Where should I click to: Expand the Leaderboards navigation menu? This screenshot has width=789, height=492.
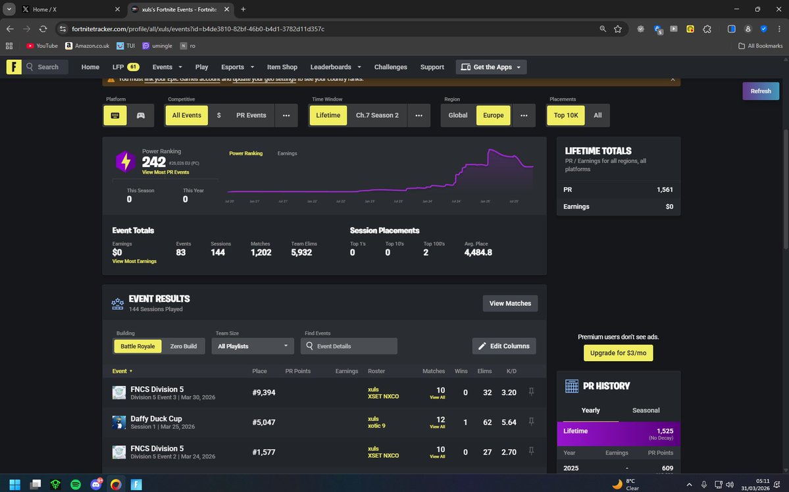point(336,67)
